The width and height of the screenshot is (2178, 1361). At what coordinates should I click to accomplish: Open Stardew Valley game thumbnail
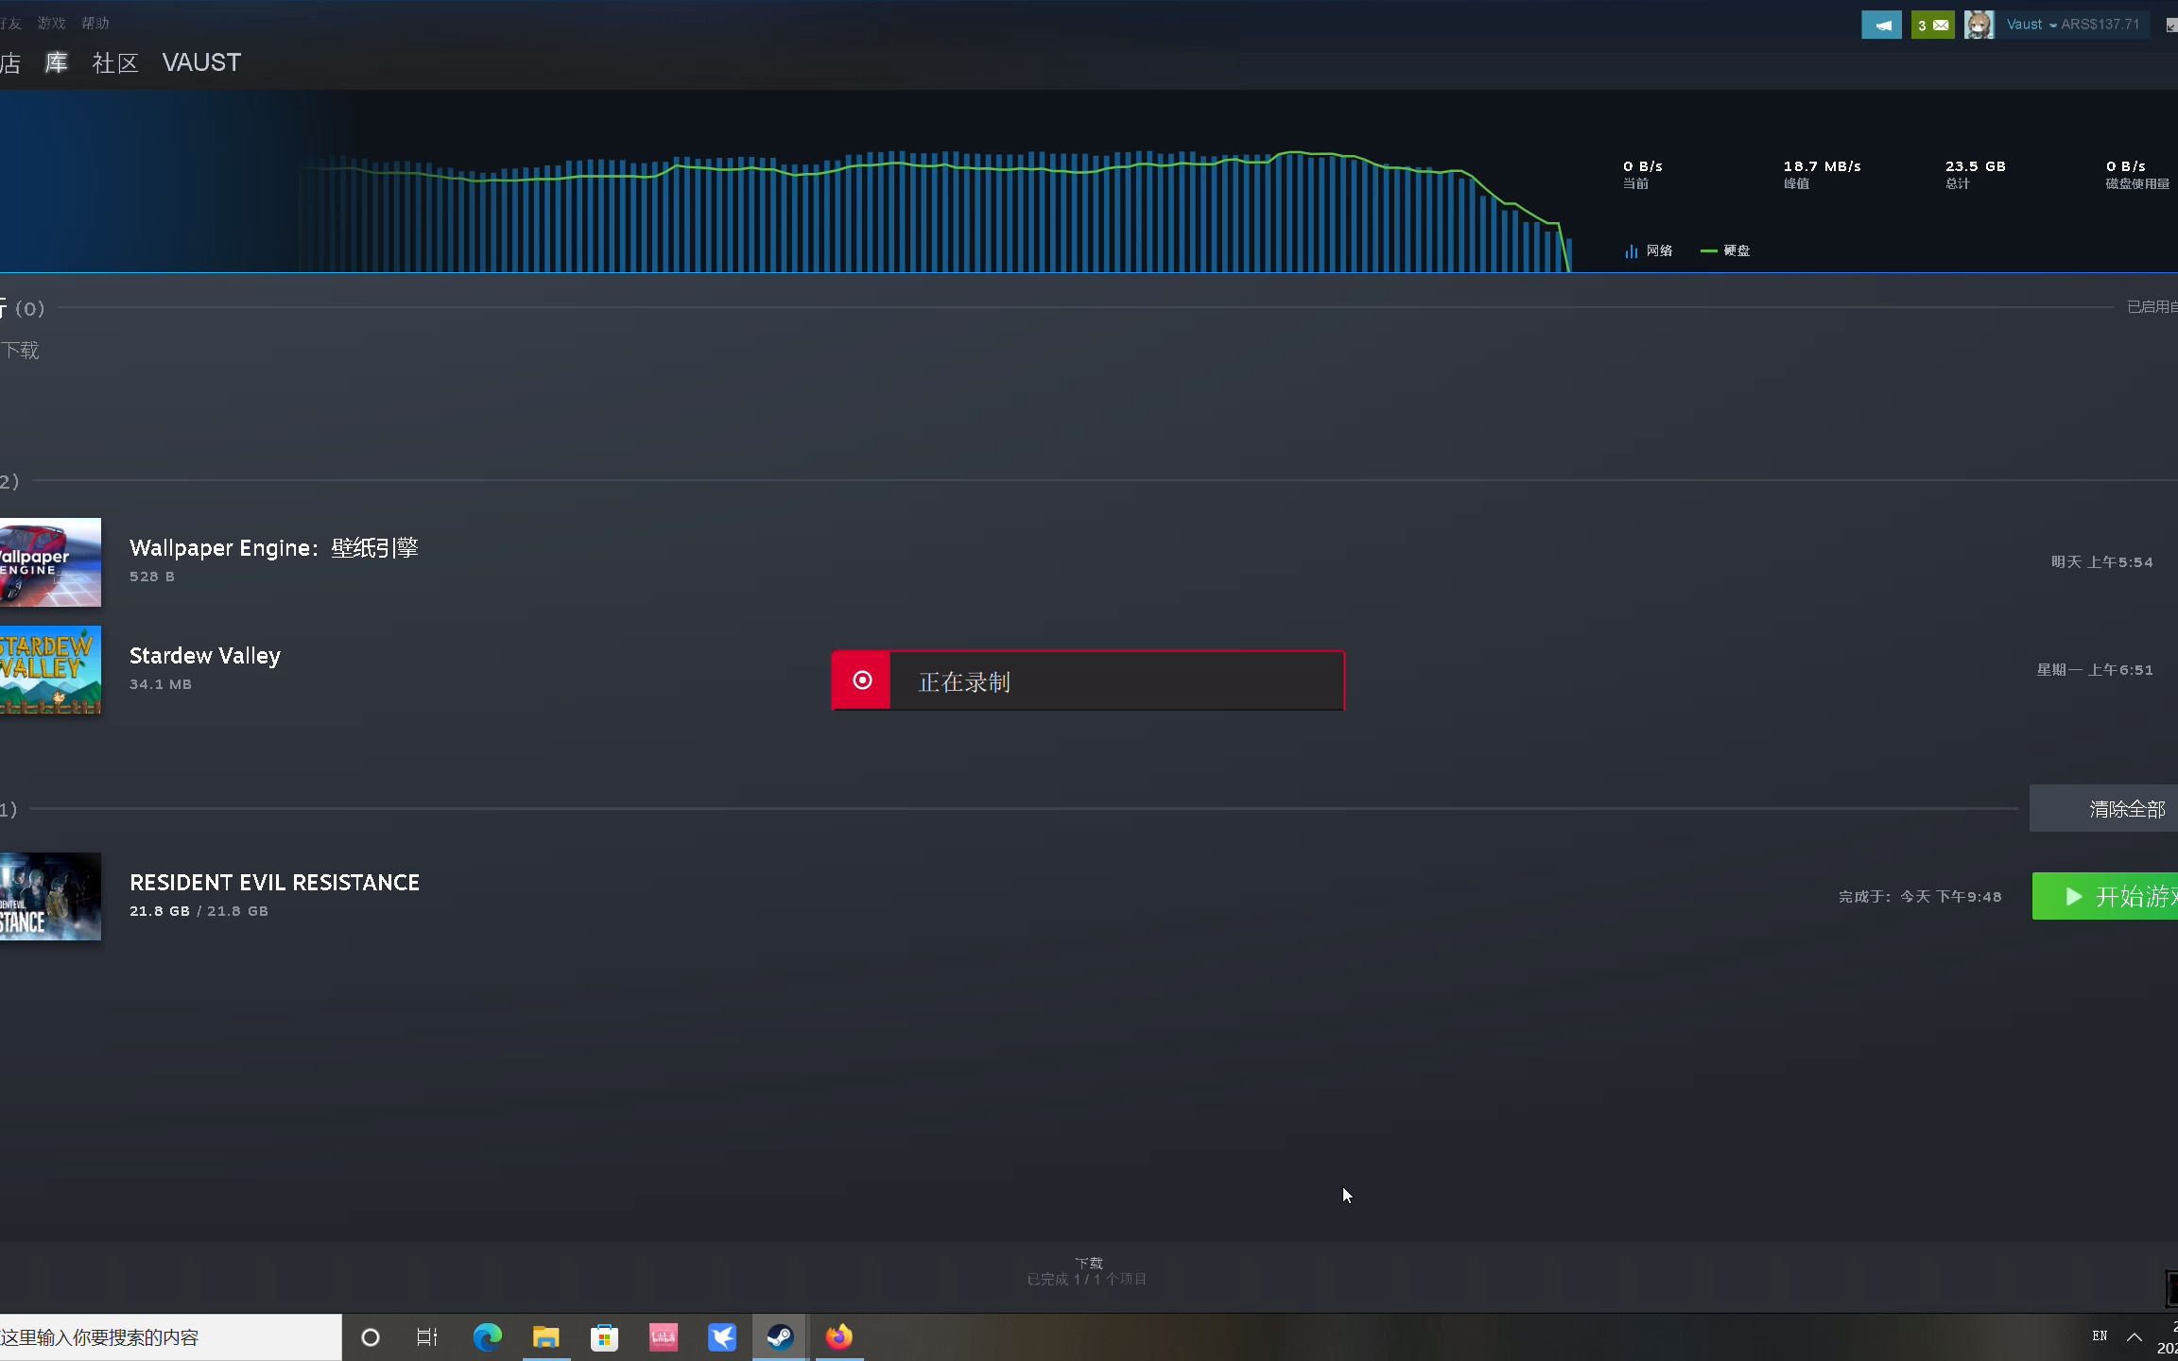[50, 669]
